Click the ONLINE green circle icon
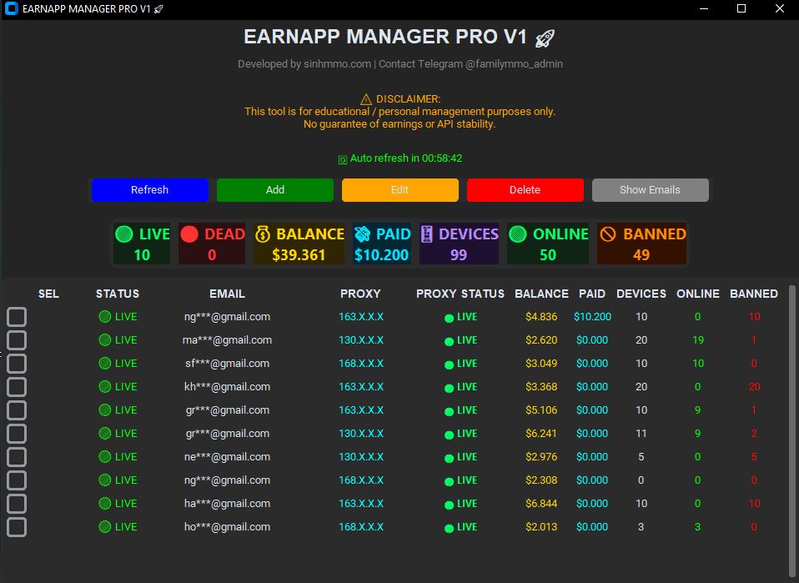 [518, 234]
